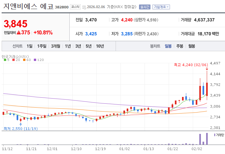Click the 12/19 date on the x-axis

(x=100, y=149)
